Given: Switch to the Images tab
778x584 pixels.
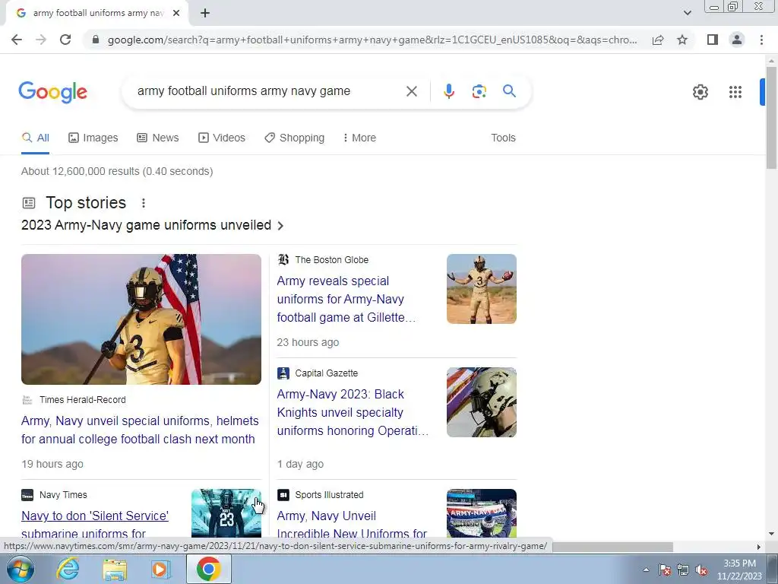Looking at the screenshot, I should point(93,138).
